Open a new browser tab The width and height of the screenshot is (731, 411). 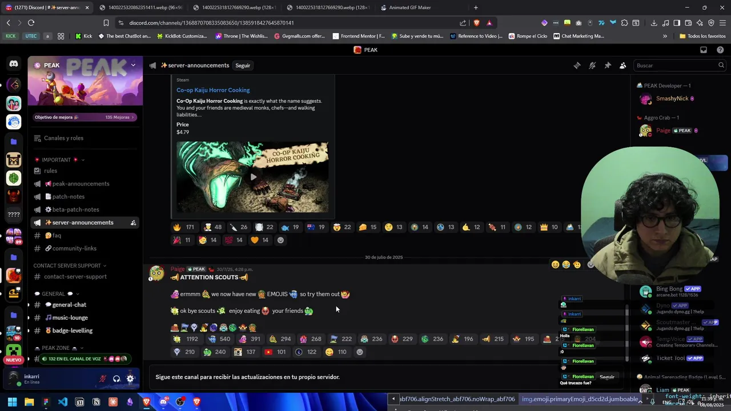(x=476, y=7)
